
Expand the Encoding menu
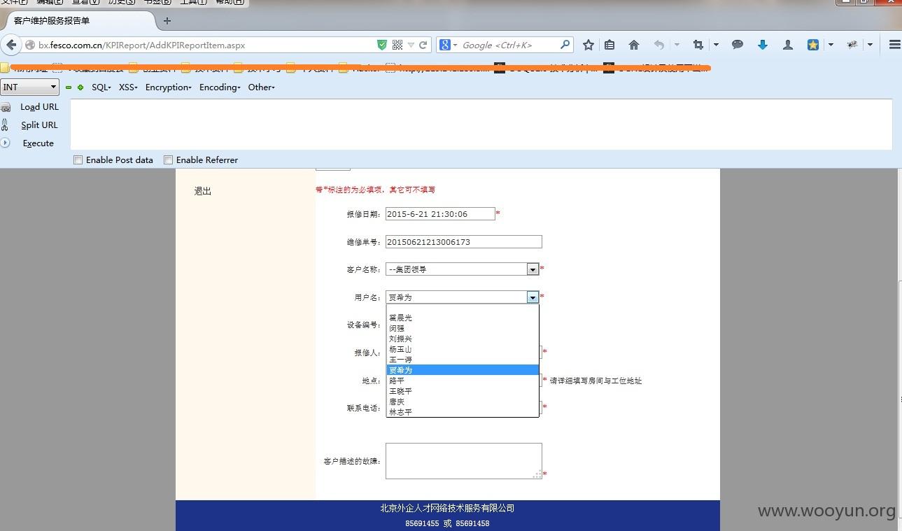[x=220, y=87]
